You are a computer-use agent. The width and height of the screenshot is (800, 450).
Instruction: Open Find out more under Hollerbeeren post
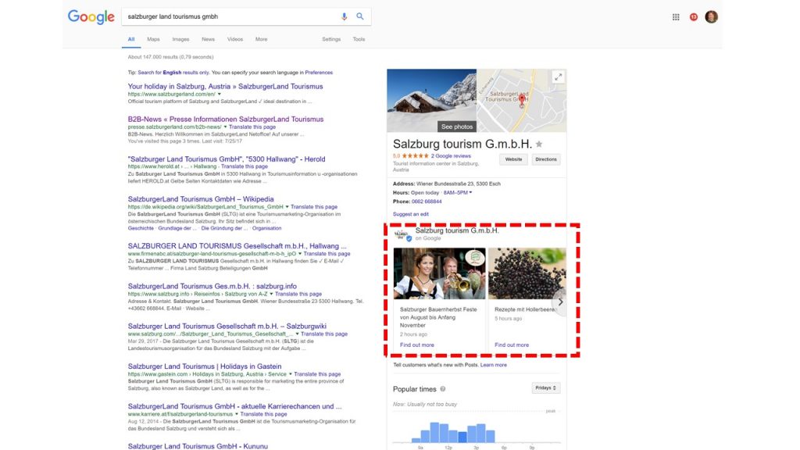(512, 345)
